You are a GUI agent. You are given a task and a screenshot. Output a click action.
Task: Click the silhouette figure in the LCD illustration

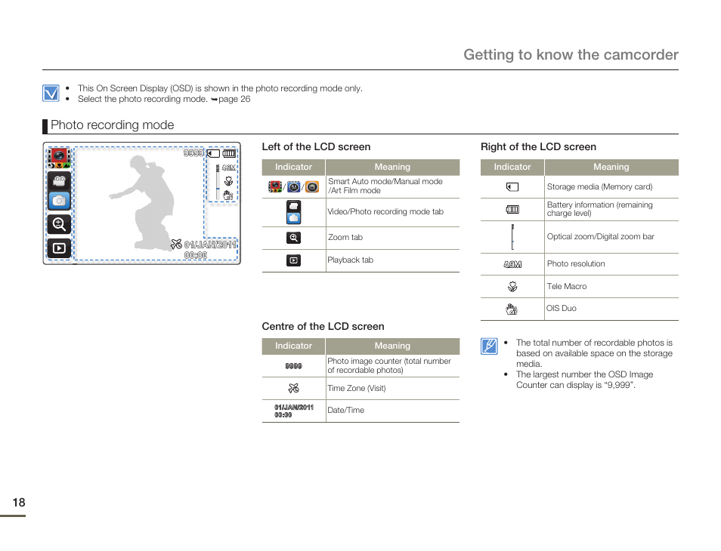[x=141, y=202]
